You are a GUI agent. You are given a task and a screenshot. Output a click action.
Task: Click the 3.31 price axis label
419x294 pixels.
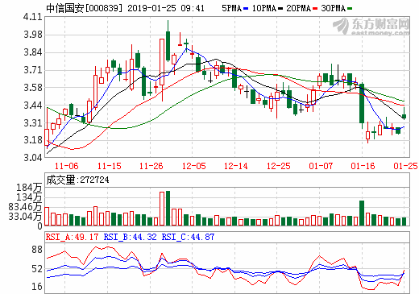[x=33, y=123]
